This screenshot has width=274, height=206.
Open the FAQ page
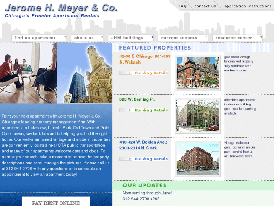(x=183, y=6)
